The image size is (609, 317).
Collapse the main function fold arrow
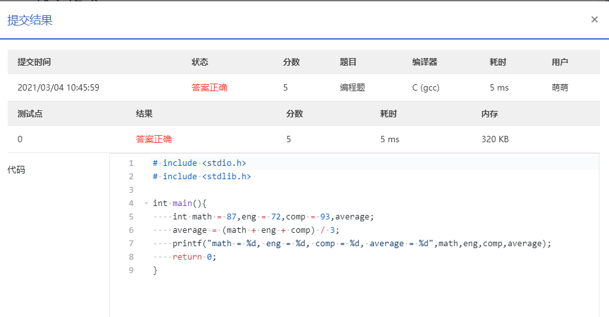pyautogui.click(x=146, y=203)
